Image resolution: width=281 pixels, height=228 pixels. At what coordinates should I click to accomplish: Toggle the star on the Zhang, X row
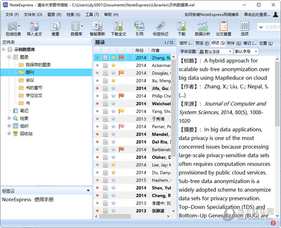pos(113,58)
